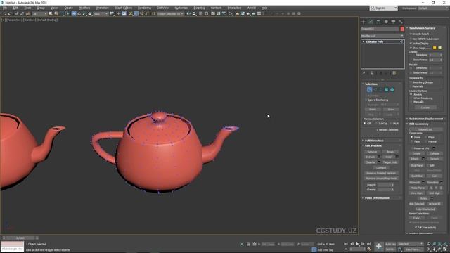Open the Edit menu
Screen dimensions: 450x253
15,8
